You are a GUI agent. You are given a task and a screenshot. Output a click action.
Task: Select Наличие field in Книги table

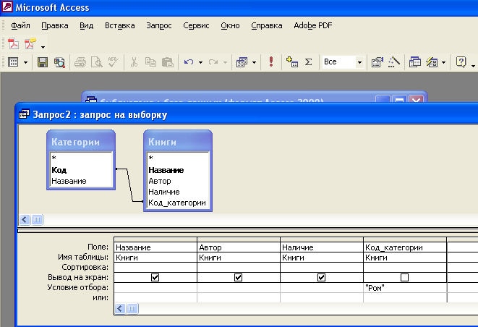click(x=178, y=192)
